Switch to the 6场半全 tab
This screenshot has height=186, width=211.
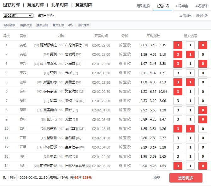point(182,6)
